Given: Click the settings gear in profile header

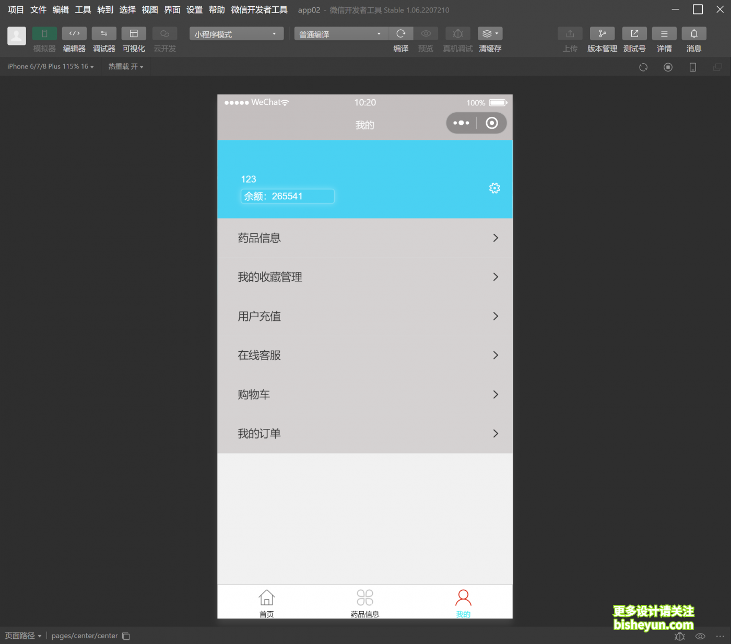Looking at the screenshot, I should (494, 188).
